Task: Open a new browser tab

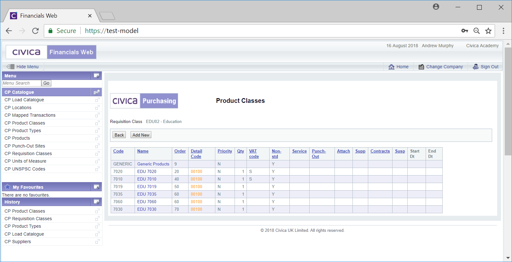Action: [107, 16]
